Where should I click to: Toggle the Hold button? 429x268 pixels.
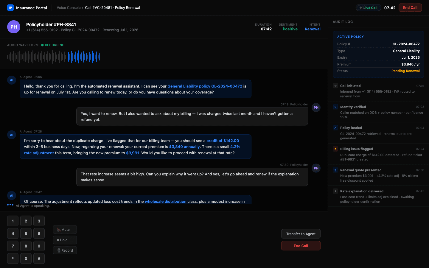click(65, 240)
